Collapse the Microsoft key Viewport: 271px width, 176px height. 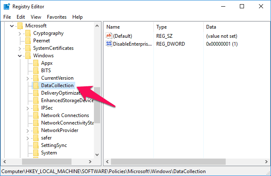coord(12,26)
